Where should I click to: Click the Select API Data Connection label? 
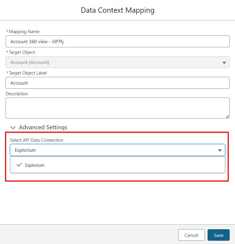[37, 140]
